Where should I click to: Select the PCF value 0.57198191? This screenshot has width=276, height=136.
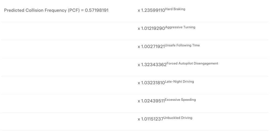click(x=96, y=10)
